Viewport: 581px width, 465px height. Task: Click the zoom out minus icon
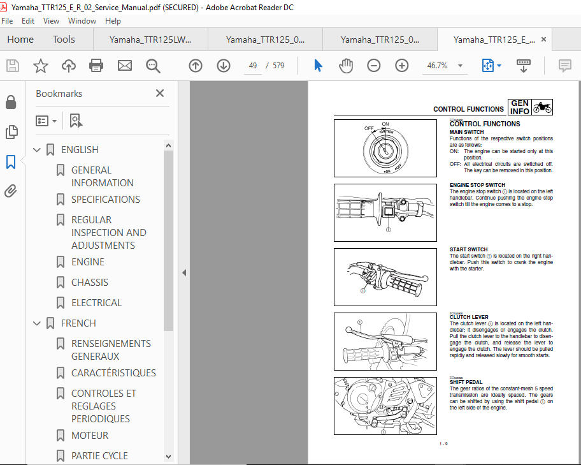pyautogui.click(x=373, y=66)
